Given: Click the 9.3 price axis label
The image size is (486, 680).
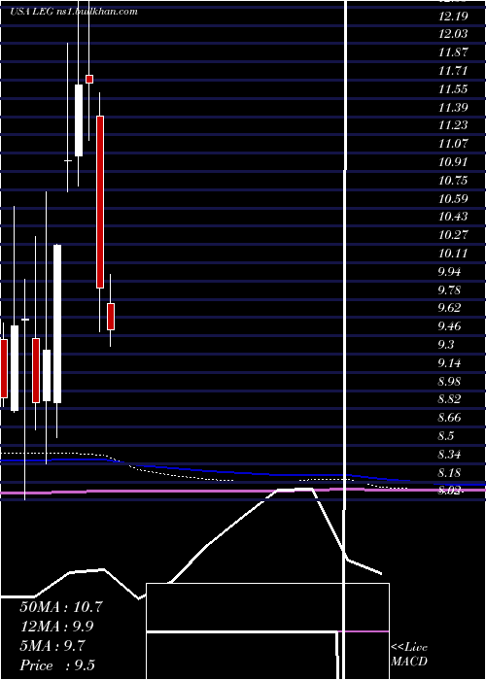Looking at the screenshot, I should pyautogui.click(x=446, y=344).
